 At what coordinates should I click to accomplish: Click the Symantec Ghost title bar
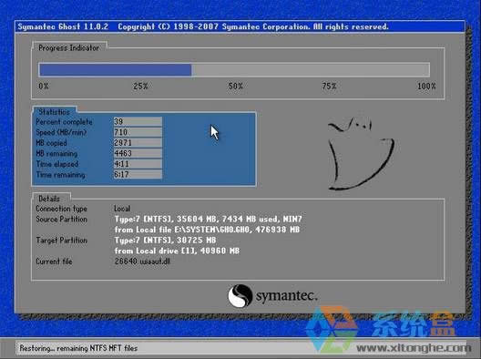(240, 26)
